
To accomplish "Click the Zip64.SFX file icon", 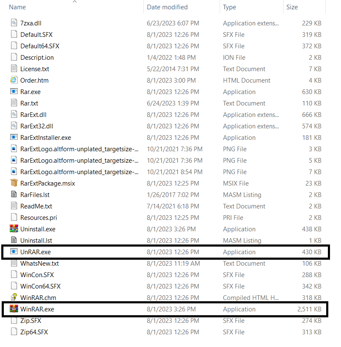I will click(x=14, y=332).
